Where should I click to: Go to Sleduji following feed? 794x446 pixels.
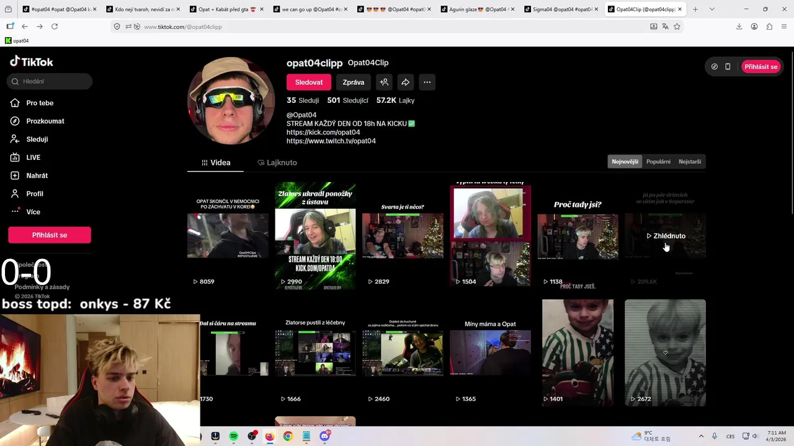tap(37, 139)
